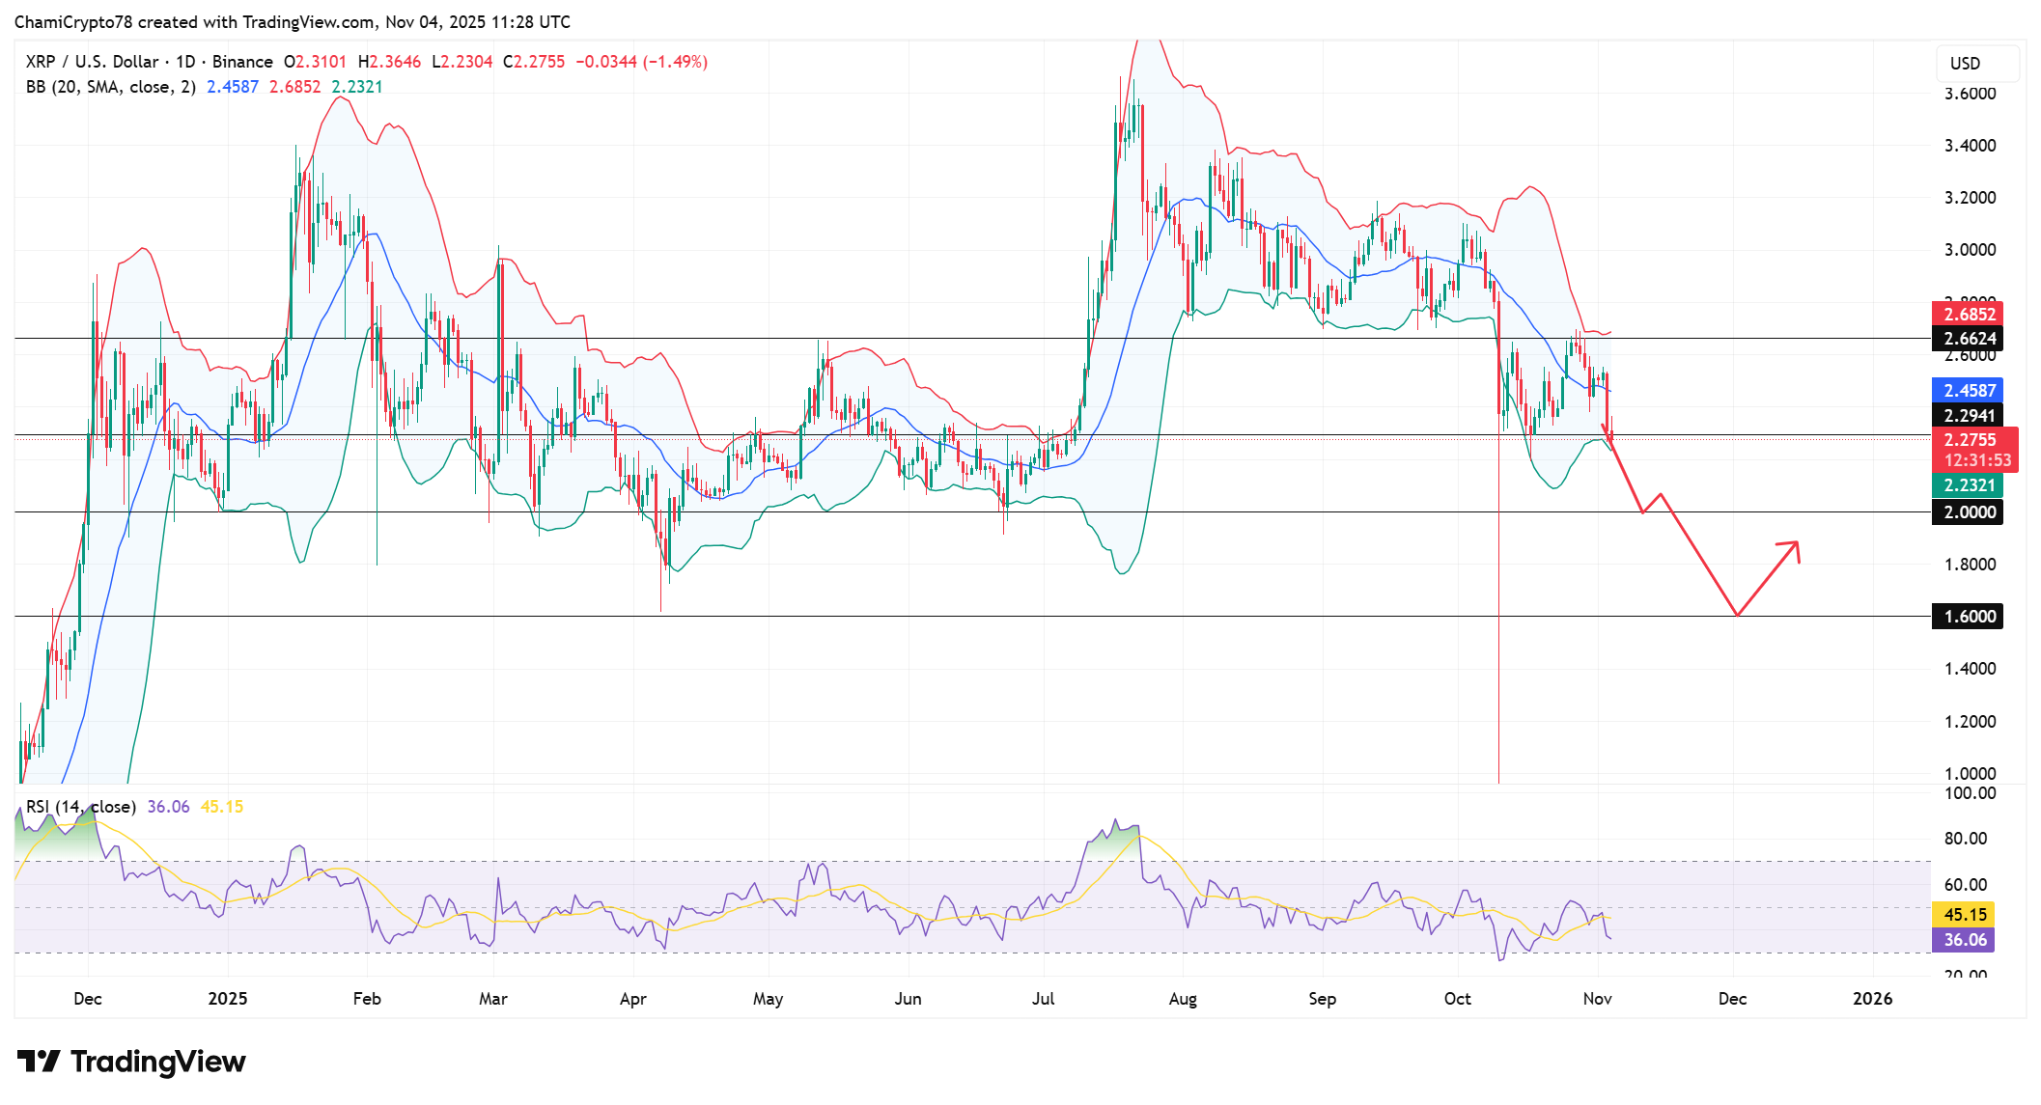Click the blue 2.4587 BB basis value
The height and width of the screenshot is (1105, 2041).
tap(1970, 392)
